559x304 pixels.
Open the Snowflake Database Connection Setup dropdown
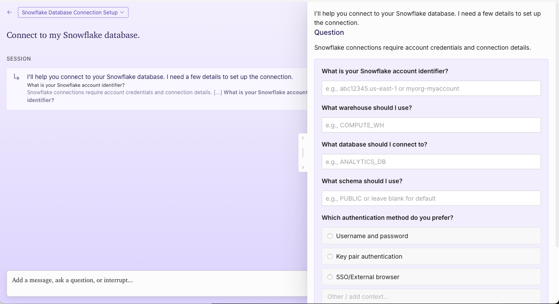(73, 12)
